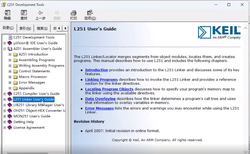Expand the Writing Assembly Programs folder
The width and height of the screenshot is (250, 154).
[x=10, y=66]
